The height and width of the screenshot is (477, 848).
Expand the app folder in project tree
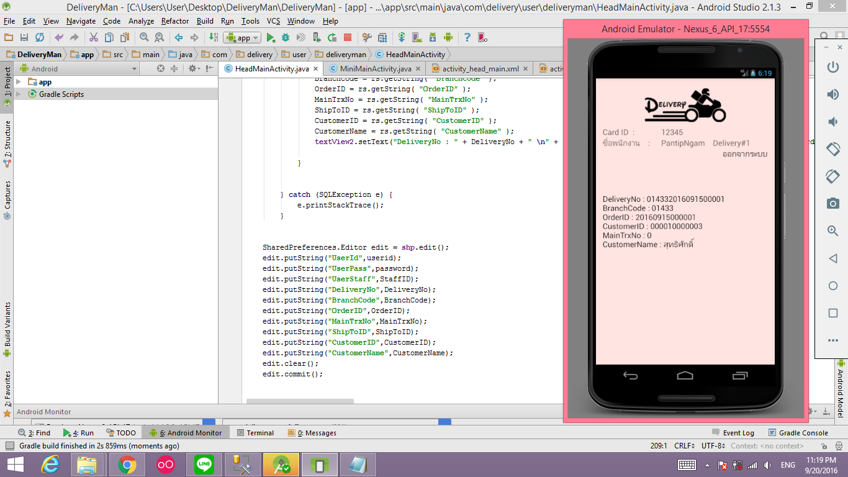click(x=19, y=82)
